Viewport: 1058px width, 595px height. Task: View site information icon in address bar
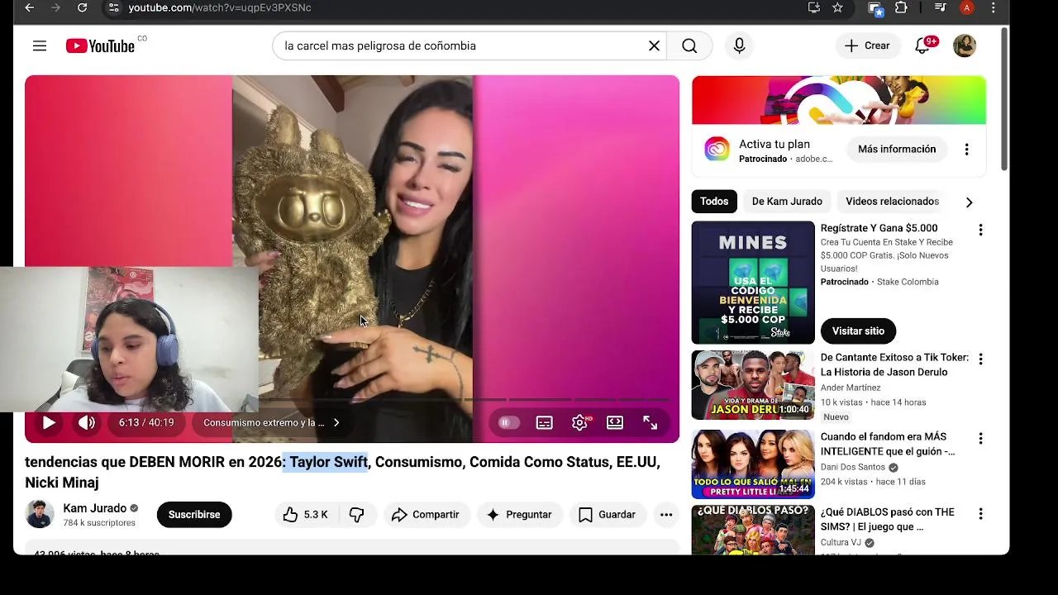[114, 7]
